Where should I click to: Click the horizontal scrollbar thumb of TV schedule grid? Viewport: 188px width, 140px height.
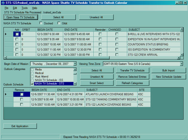click(58, 58)
